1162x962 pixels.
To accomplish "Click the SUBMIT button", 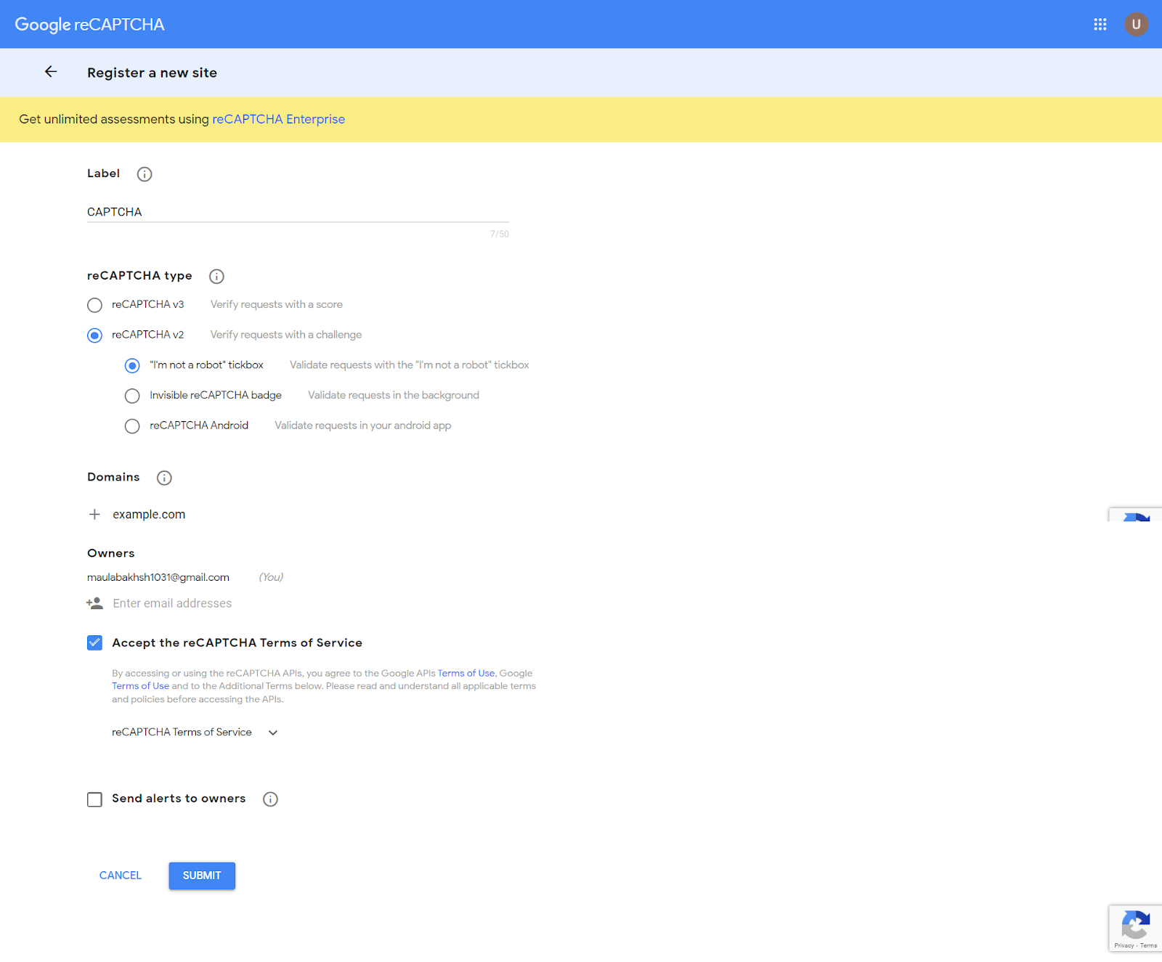I will coord(202,876).
